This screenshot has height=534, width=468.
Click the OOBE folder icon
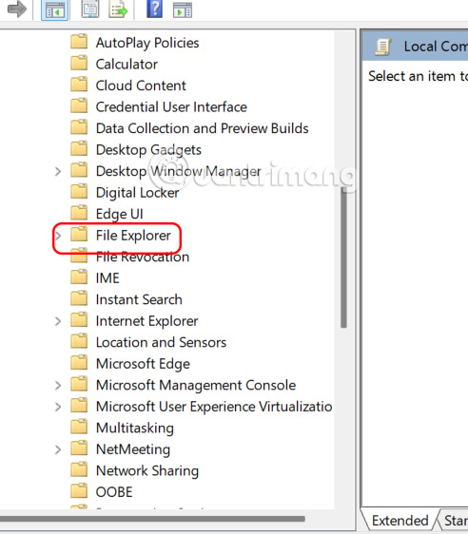pos(79,491)
